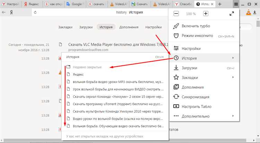Click the fullscreen expand arrows icon
The width and height of the screenshot is (260, 143).
pos(232,14)
